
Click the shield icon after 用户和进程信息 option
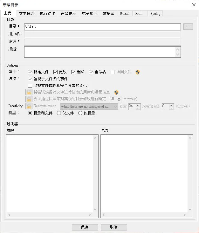[116, 93]
